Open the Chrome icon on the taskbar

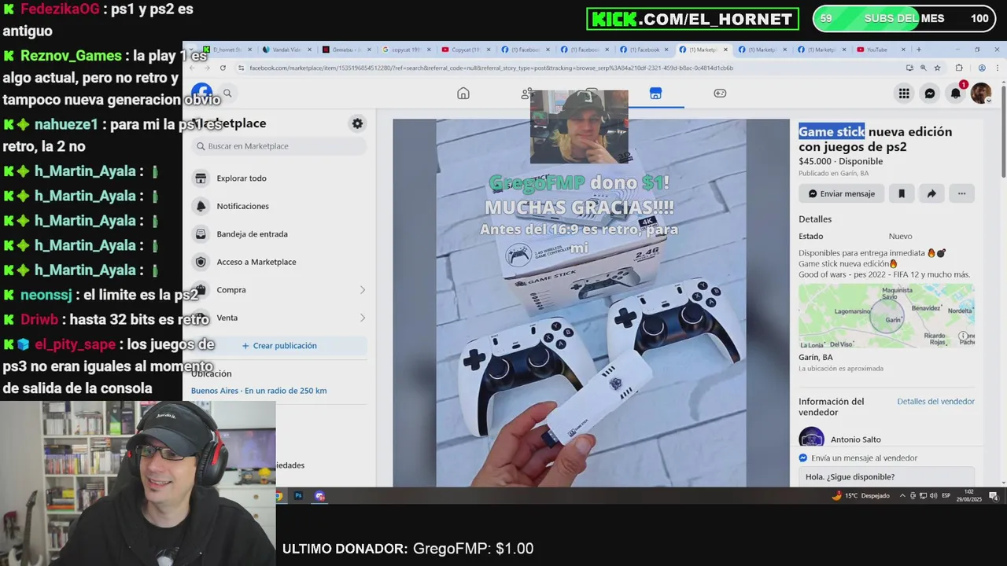[x=278, y=496]
